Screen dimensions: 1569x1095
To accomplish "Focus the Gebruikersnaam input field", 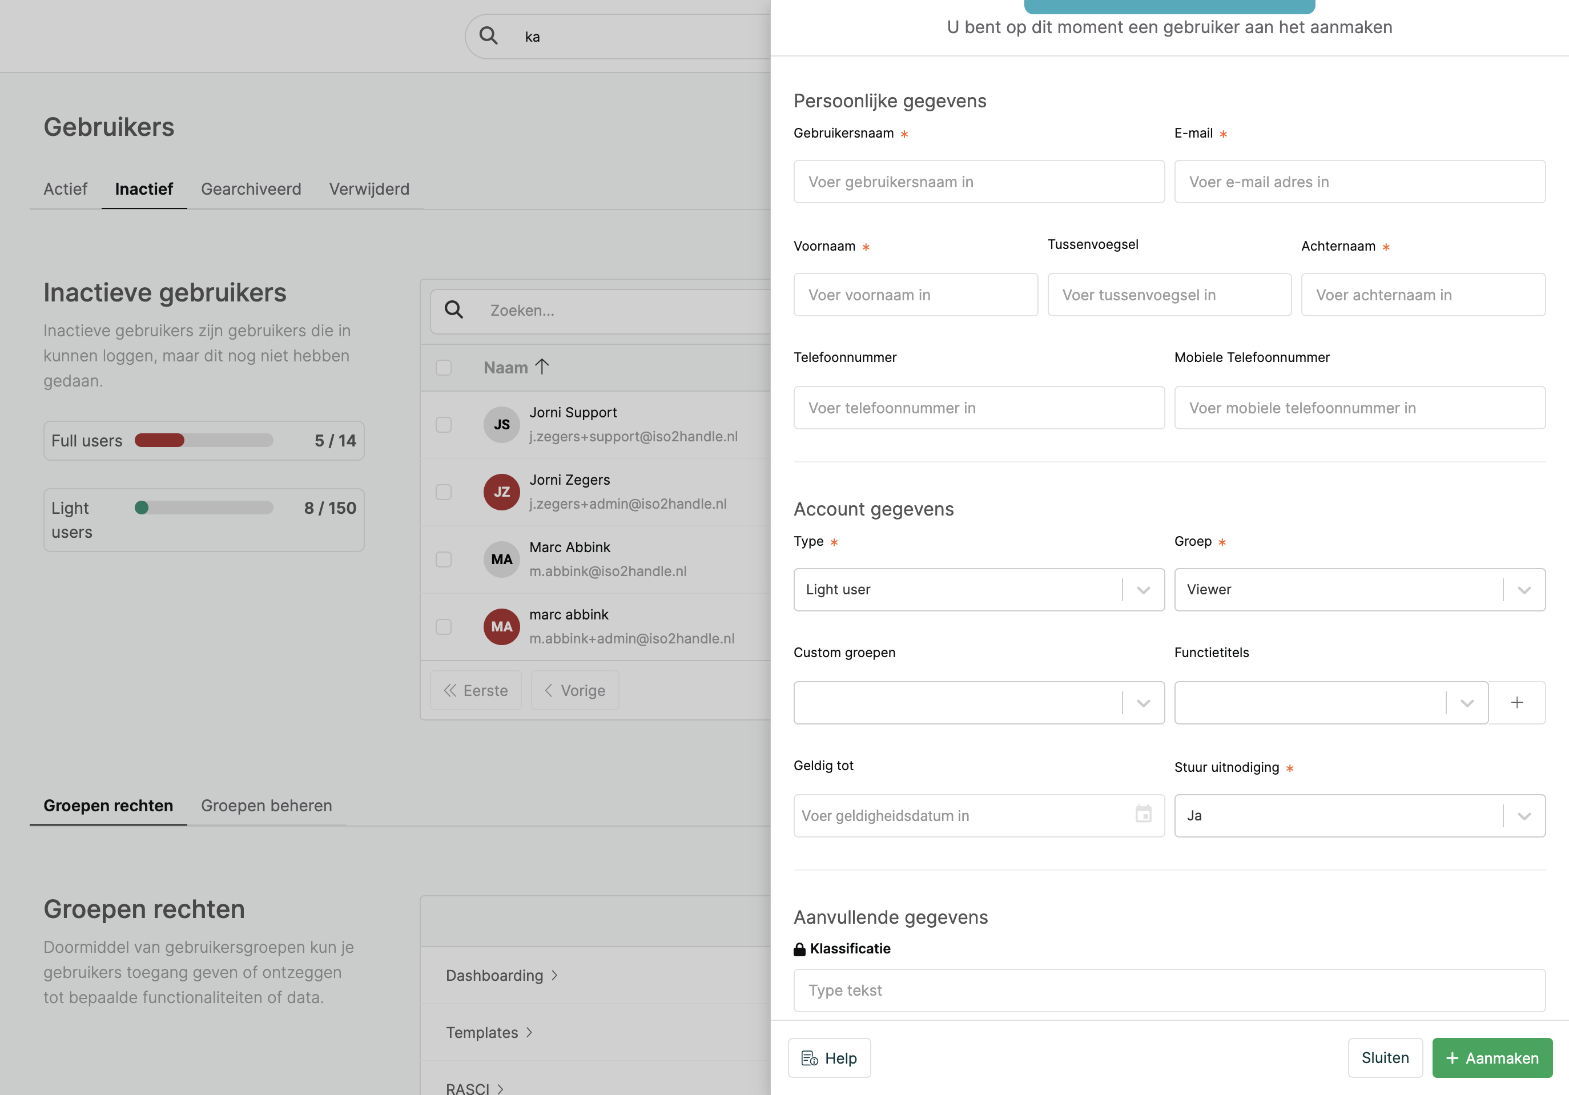I will tap(979, 182).
